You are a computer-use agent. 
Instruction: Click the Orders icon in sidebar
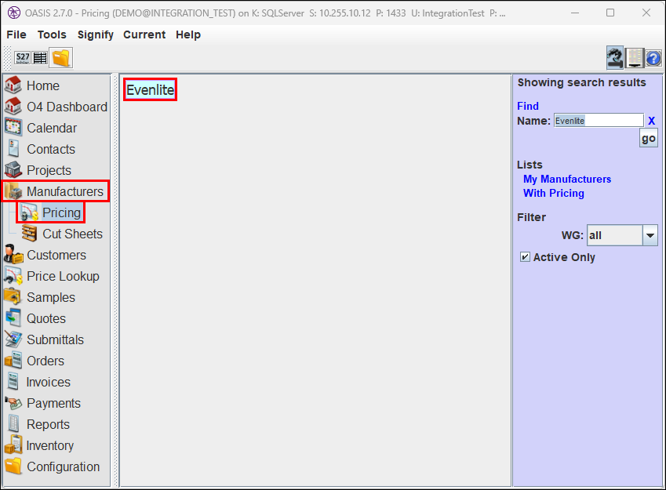13,361
